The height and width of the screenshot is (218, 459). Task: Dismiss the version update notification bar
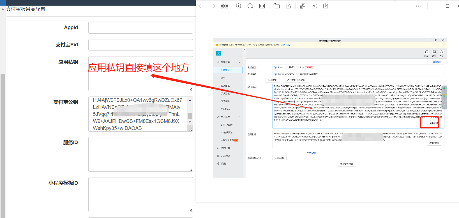(443, 45)
